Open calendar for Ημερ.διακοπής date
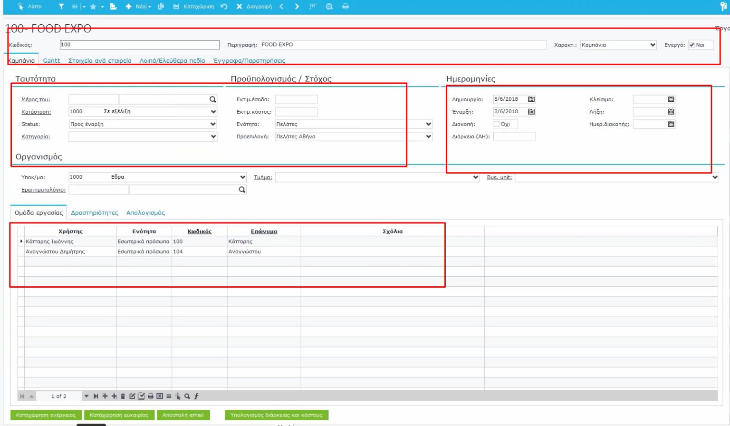Screen dimensions: 730x426 pyautogui.click(x=671, y=124)
